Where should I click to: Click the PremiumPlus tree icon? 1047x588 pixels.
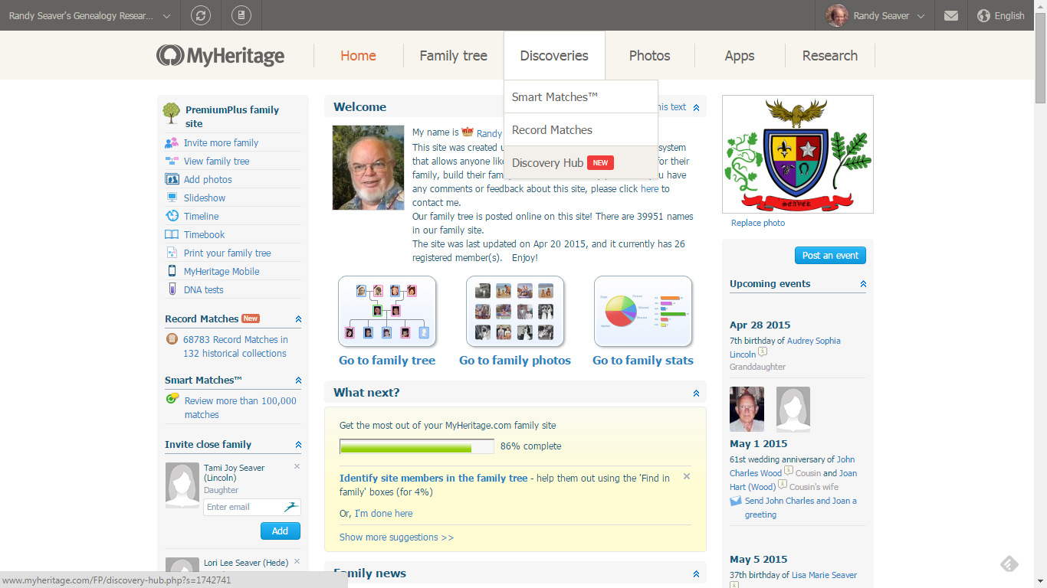click(x=172, y=113)
